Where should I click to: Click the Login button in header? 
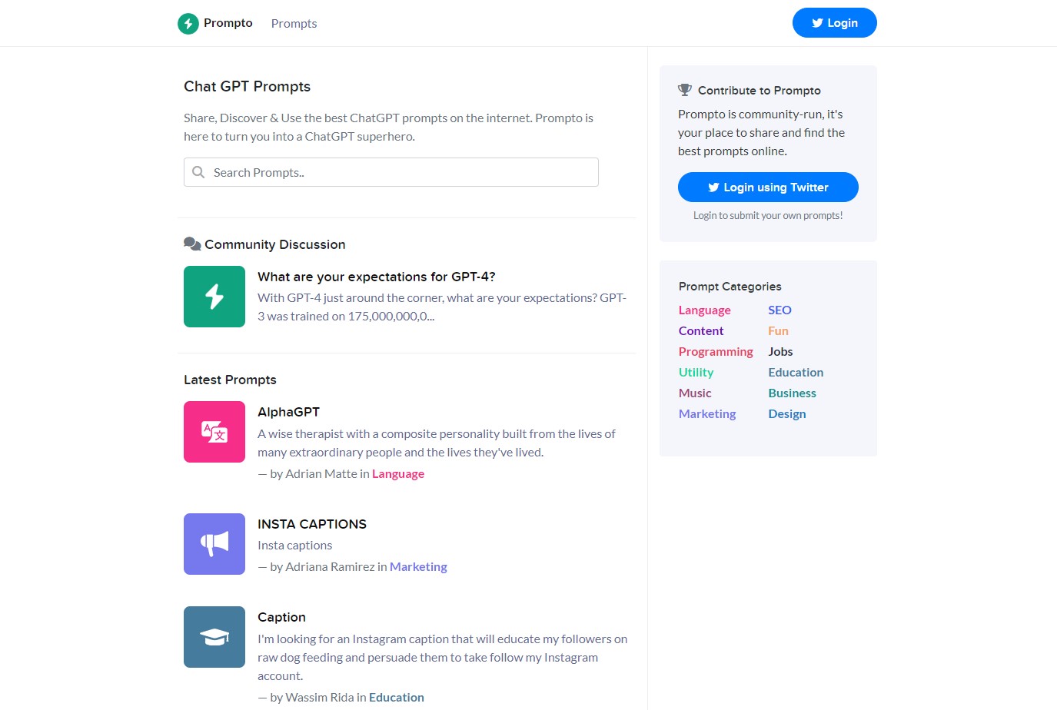(x=835, y=23)
